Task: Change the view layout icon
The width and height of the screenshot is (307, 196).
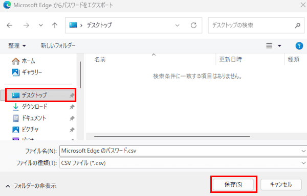Action: click(x=269, y=45)
